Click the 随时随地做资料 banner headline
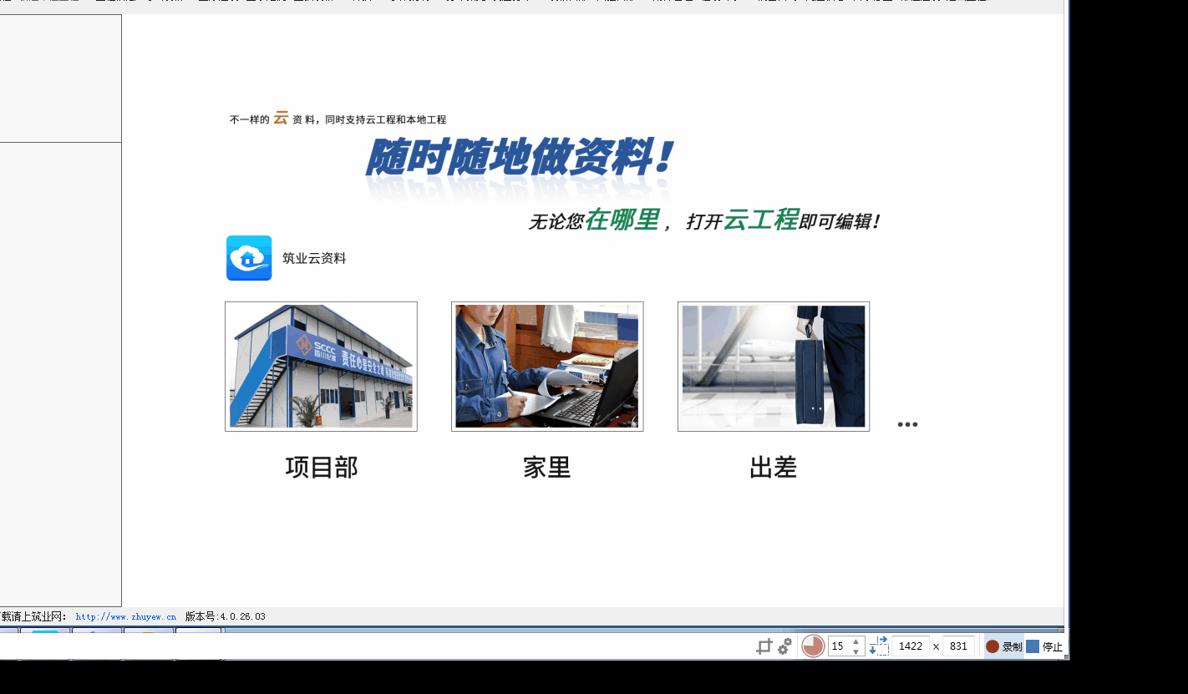1188x694 pixels. click(519, 158)
